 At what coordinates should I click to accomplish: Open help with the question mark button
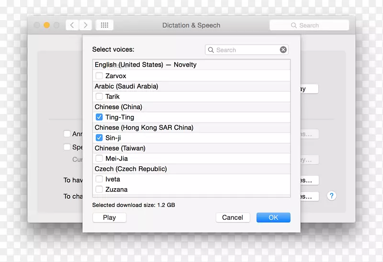[331, 196]
